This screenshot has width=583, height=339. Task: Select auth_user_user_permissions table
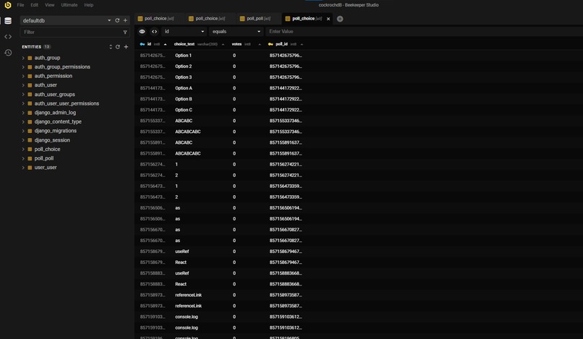point(67,103)
